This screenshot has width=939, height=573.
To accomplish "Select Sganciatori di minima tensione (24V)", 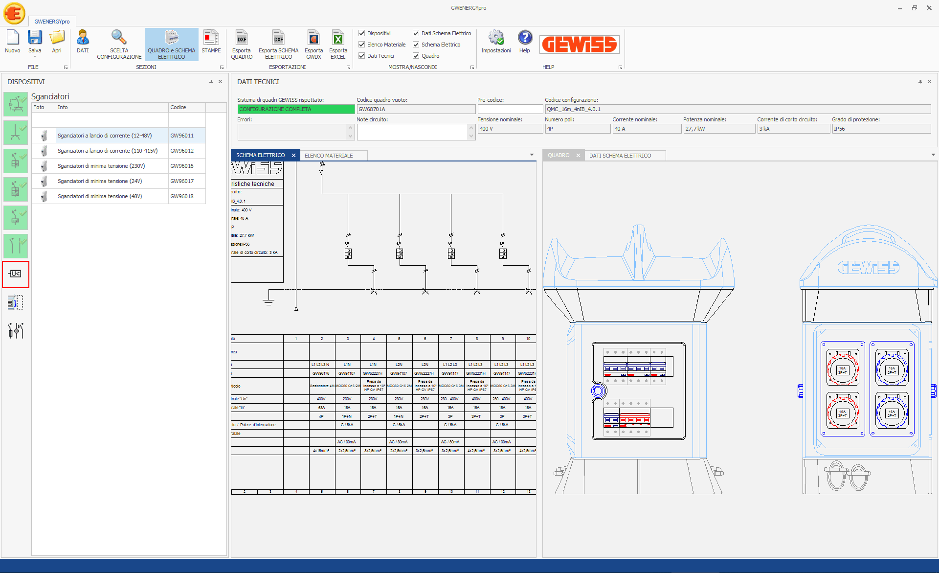I will [x=119, y=181].
